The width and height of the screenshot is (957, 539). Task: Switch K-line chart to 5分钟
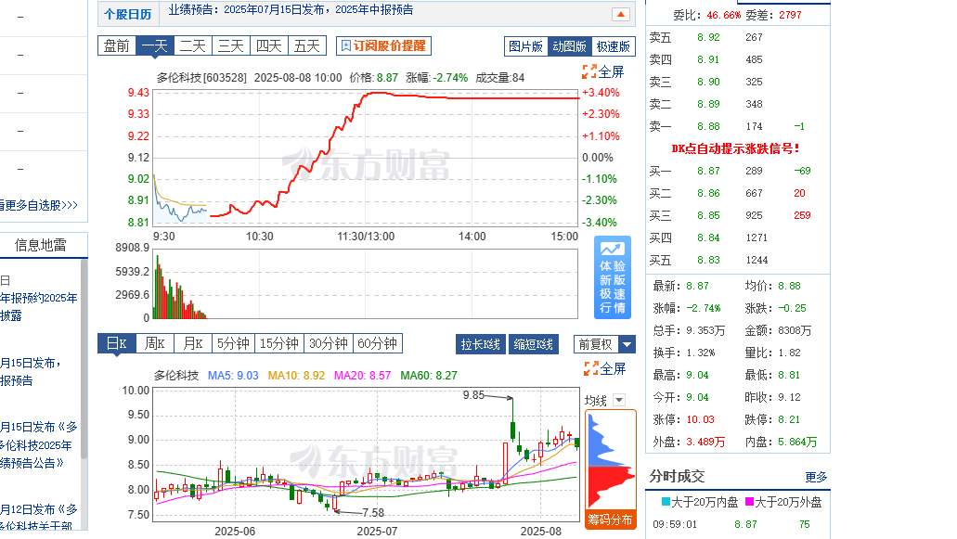pyautogui.click(x=233, y=343)
